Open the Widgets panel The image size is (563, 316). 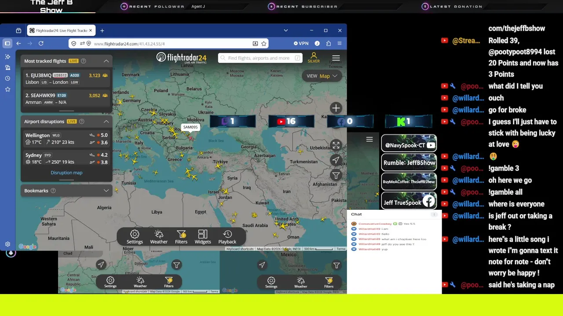coord(203,237)
